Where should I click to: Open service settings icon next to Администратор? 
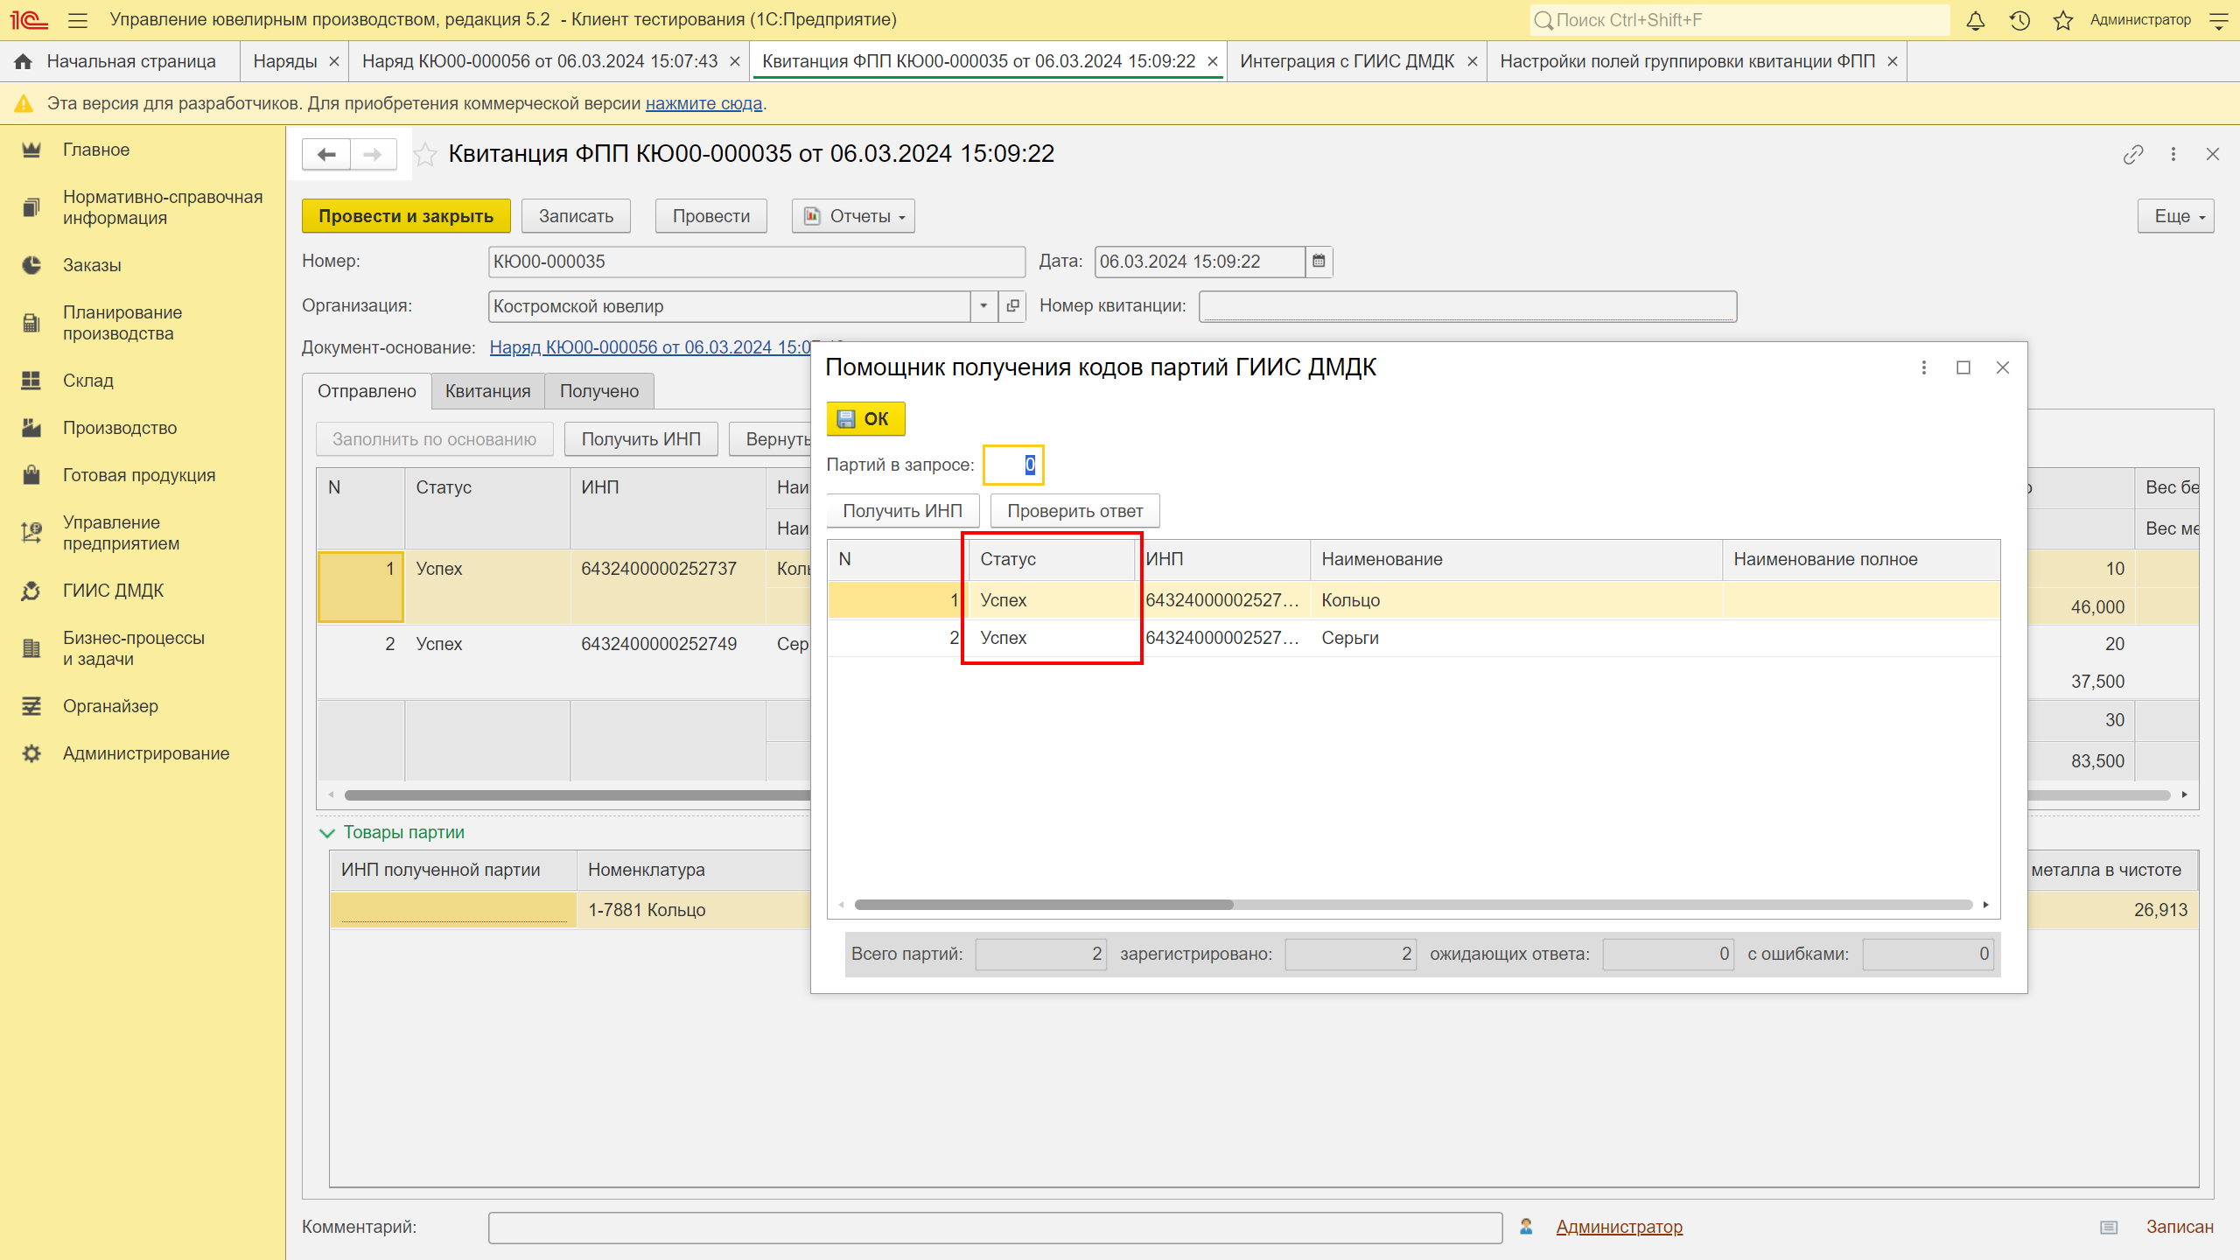[2218, 19]
